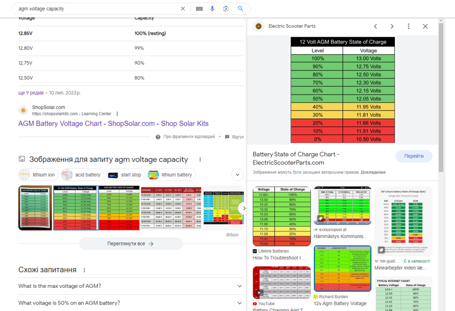The height and width of the screenshot is (311, 455).
Task: Go to previous image in preview panel
Action: click(x=375, y=26)
